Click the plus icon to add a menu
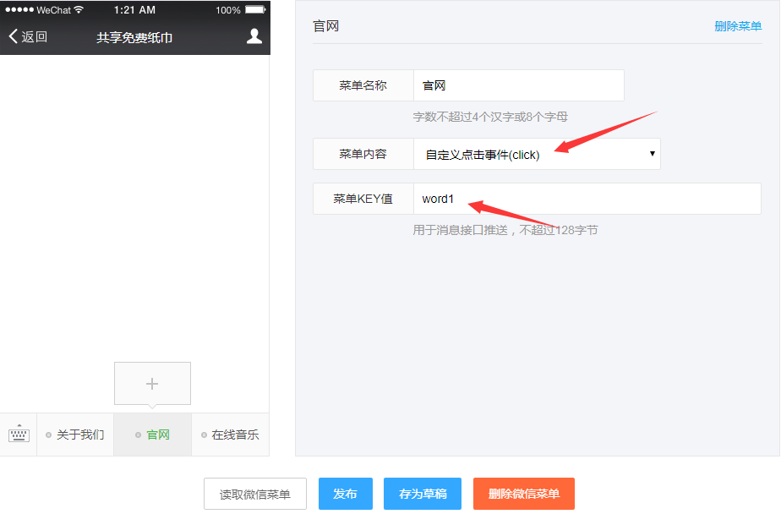The height and width of the screenshot is (514, 781). tap(152, 383)
